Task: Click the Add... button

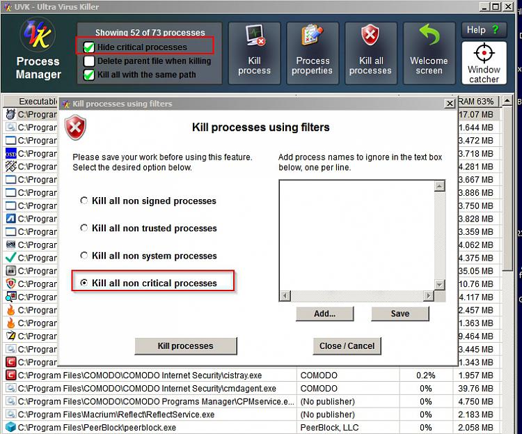Action: pos(324,313)
